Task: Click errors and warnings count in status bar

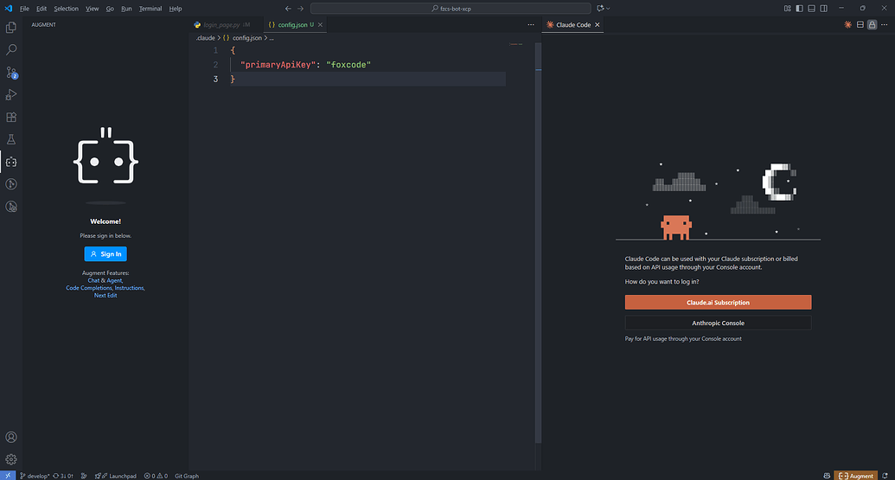Action: 156,476
